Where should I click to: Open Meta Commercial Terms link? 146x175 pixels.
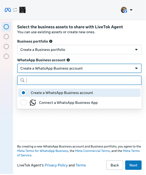pyautogui.click(x=93, y=151)
